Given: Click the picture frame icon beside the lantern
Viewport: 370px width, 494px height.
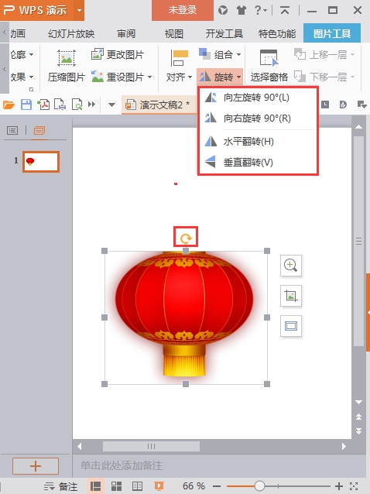Looking at the screenshot, I should click(x=290, y=326).
